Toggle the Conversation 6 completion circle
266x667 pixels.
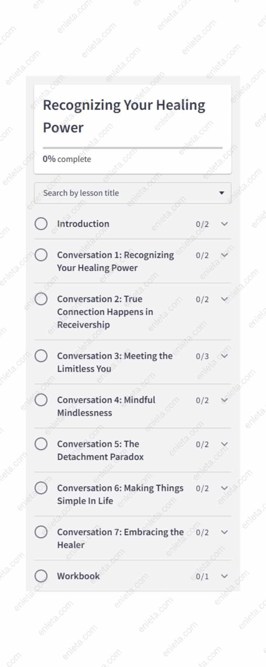tap(41, 488)
